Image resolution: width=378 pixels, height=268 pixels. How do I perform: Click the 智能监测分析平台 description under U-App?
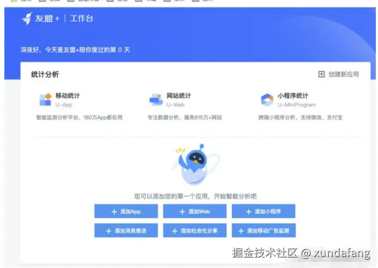[x=79, y=117]
